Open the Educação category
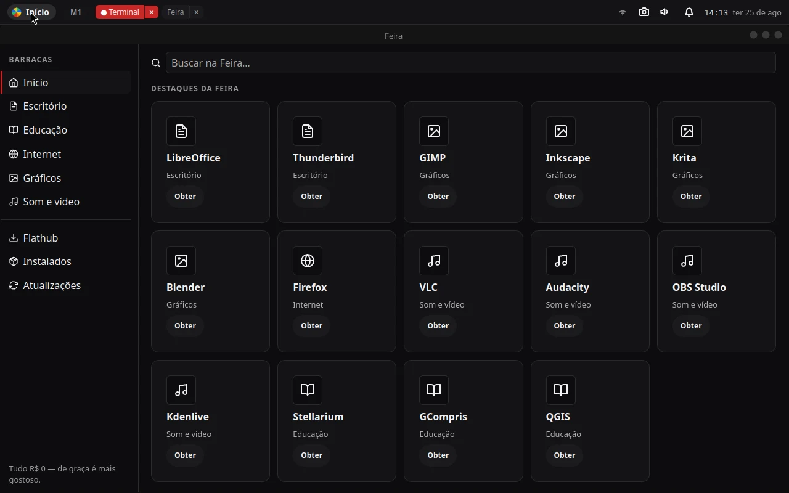Screen dimensions: 789x493 tap(66, 130)
